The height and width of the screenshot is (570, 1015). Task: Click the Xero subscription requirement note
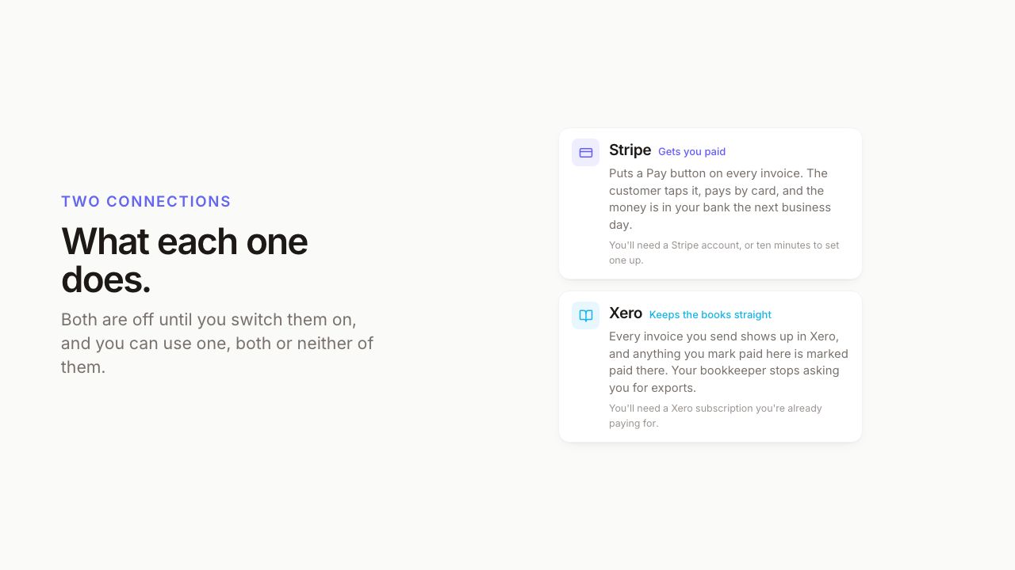[715, 416]
